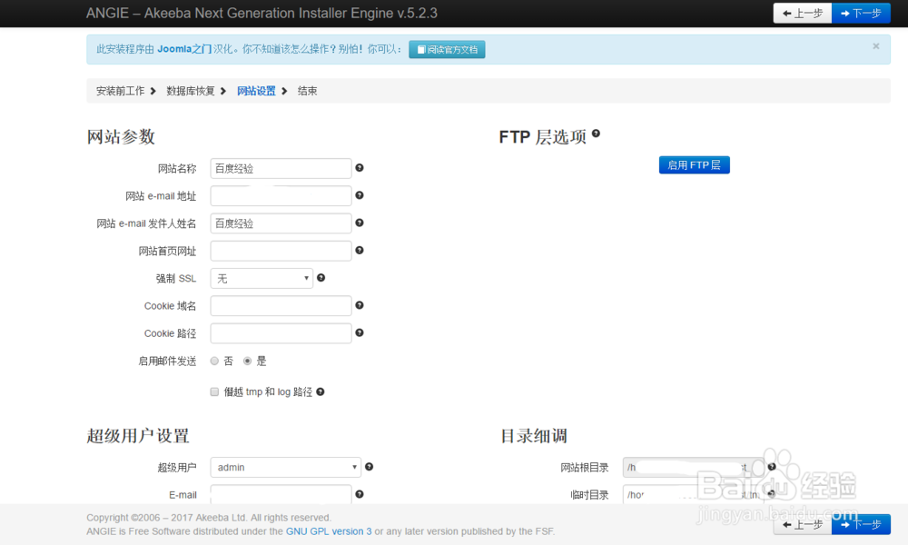The image size is (908, 545).
Task: Open the 强制 SSL dropdown
Action: pos(262,278)
